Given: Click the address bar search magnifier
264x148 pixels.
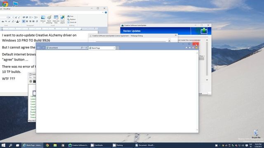Looking at the screenshot, I should coord(82,48).
